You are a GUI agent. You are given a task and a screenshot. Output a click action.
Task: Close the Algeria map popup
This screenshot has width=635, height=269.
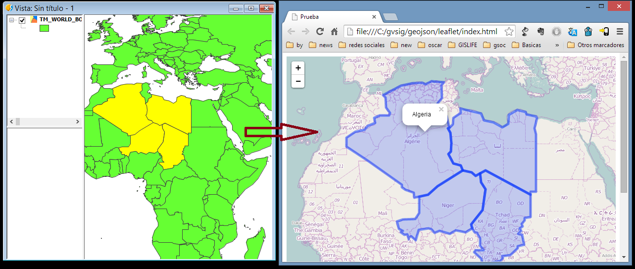coord(441,109)
